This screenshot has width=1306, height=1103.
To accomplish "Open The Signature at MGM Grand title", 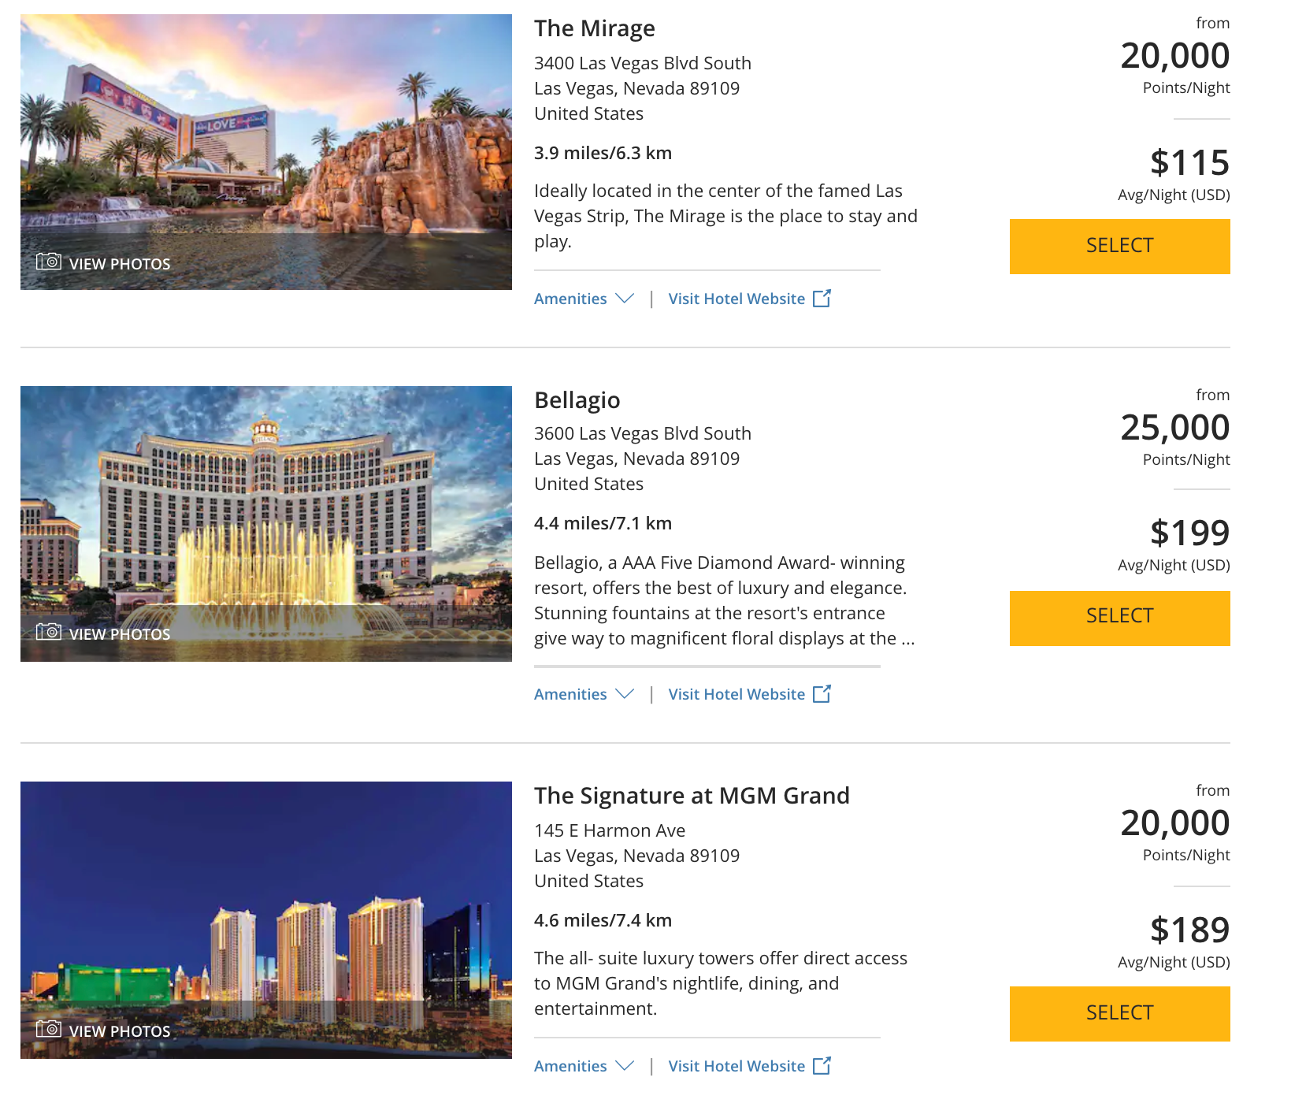I will tap(692, 796).
